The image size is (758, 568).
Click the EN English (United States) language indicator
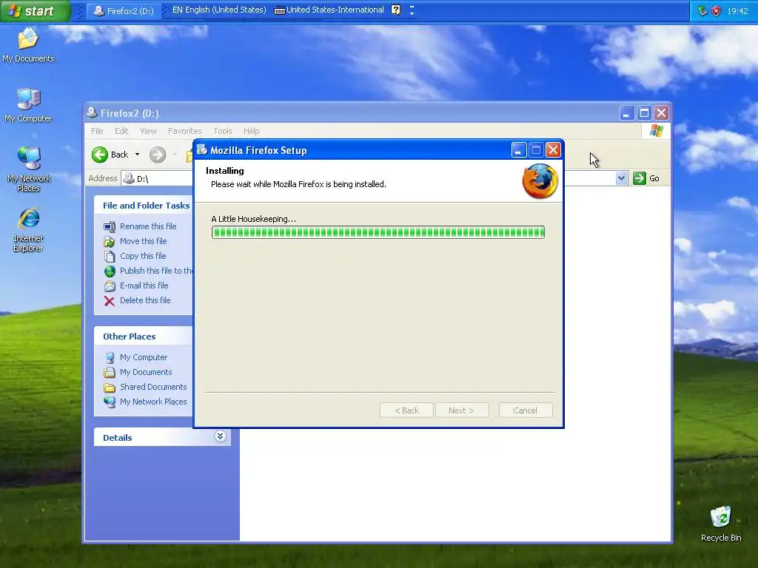pyautogui.click(x=219, y=10)
